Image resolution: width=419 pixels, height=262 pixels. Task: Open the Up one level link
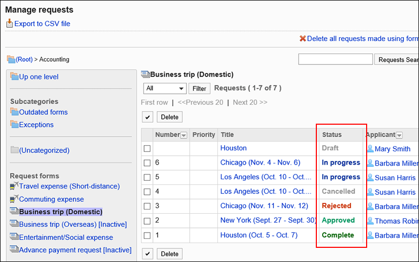(x=39, y=77)
